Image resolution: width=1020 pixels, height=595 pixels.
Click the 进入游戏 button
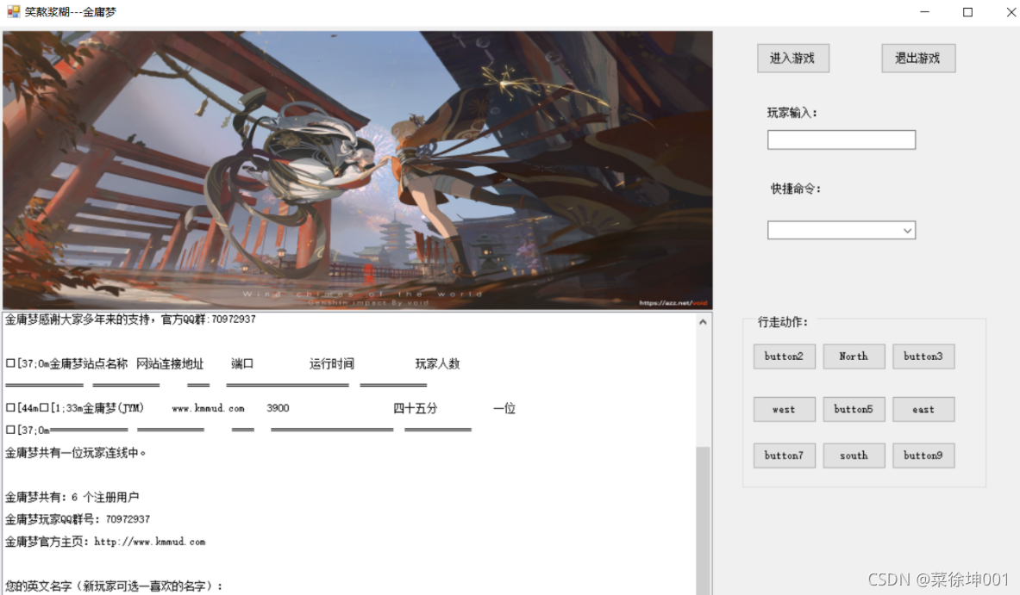793,59
